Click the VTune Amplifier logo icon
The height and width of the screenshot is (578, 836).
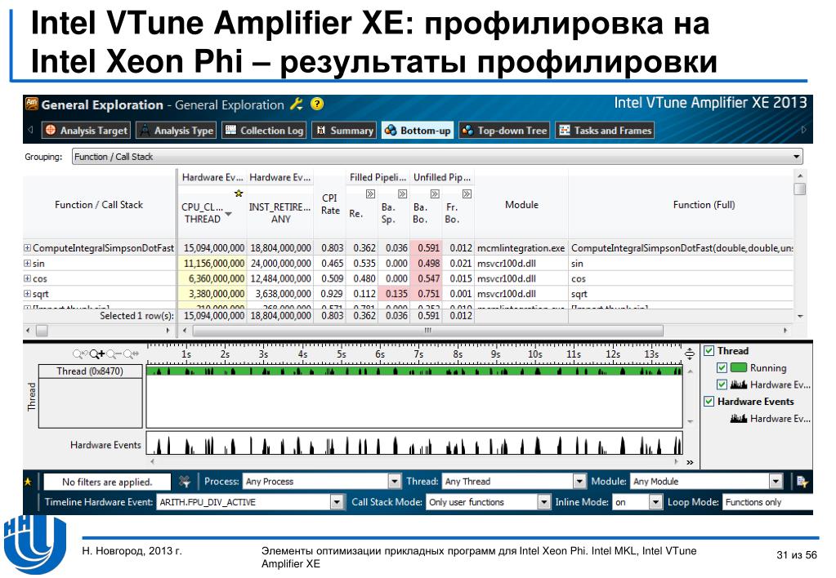click(31, 104)
